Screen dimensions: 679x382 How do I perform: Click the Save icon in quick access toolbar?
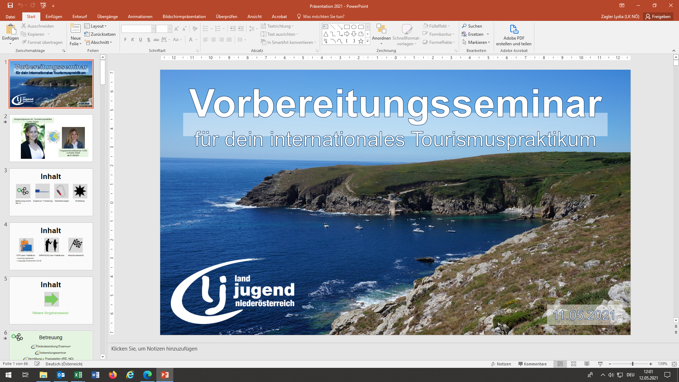coord(10,5)
